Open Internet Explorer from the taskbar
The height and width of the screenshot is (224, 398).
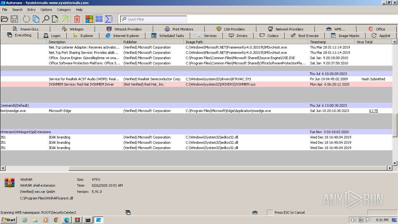click(x=25, y=220)
